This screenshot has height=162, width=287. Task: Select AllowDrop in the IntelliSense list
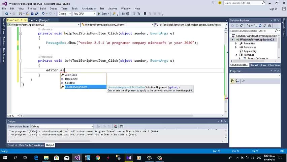[x=84, y=75]
